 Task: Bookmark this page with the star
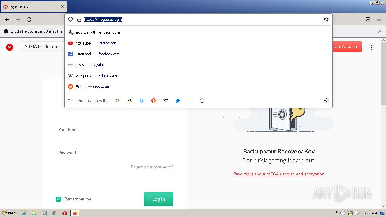click(x=326, y=19)
